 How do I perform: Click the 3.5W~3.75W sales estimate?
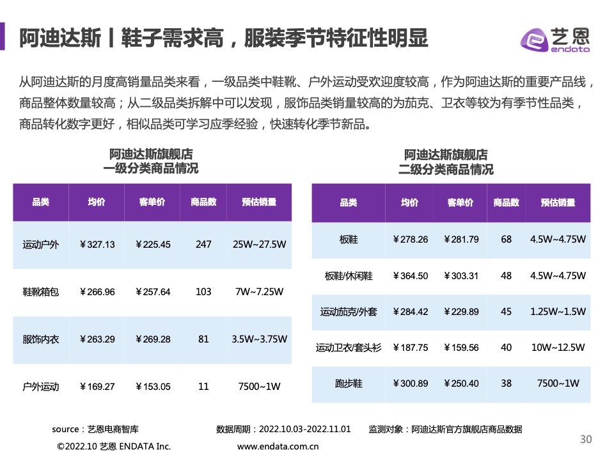[259, 339]
